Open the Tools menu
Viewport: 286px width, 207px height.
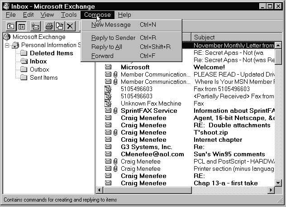[x=69, y=15]
